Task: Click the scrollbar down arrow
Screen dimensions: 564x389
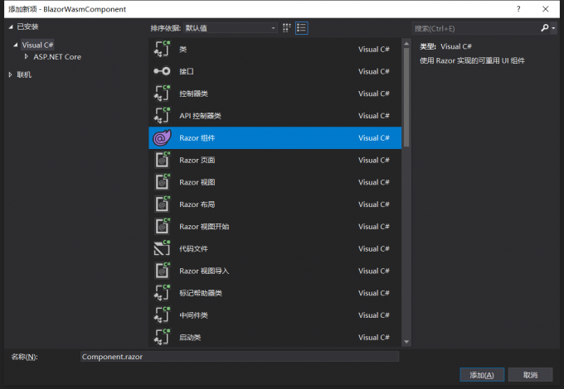Action: pos(406,342)
